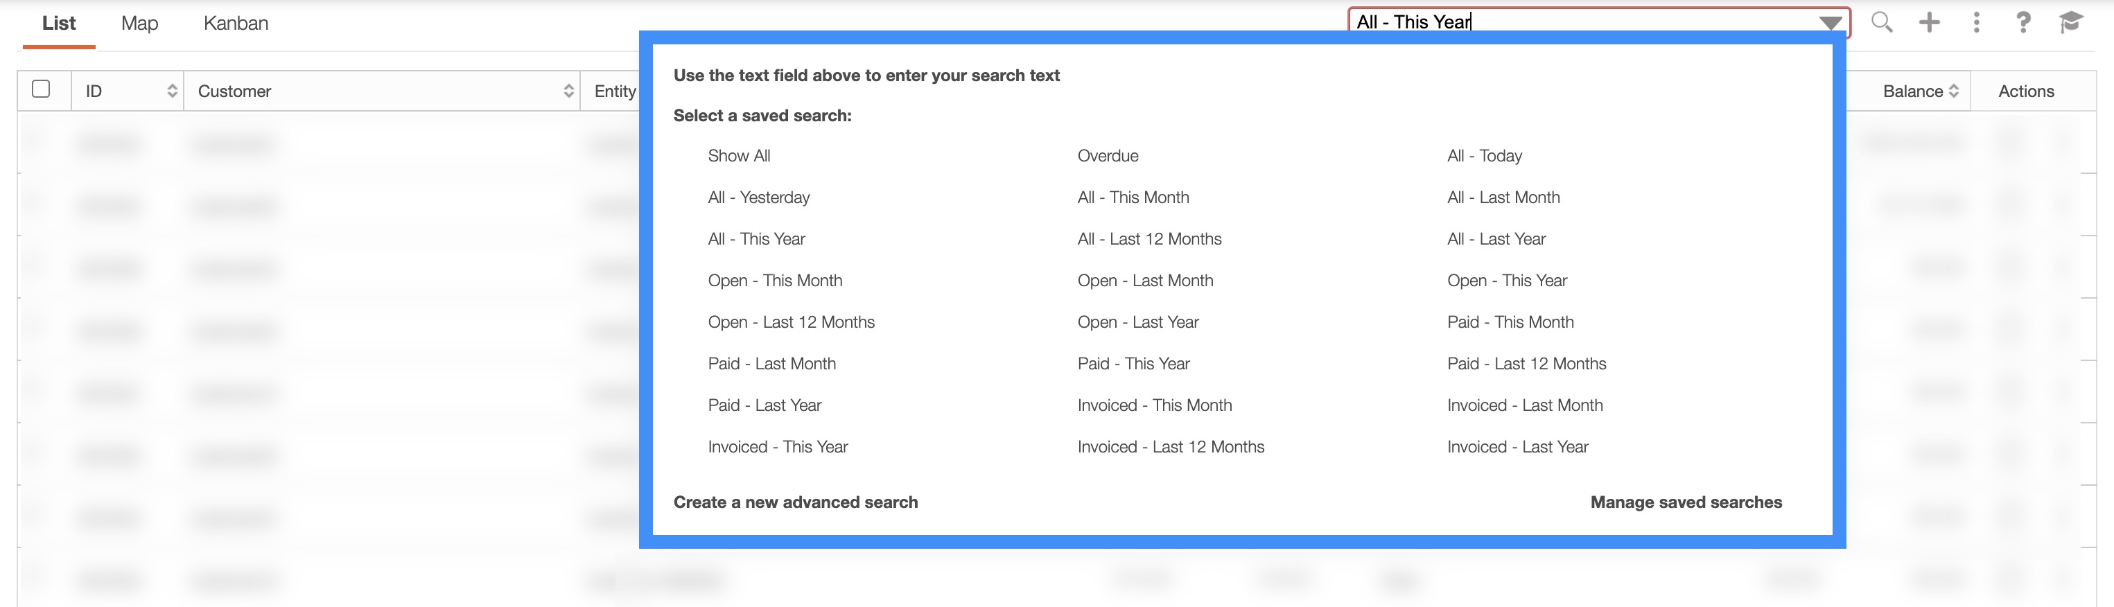Sort by Customer column arrows
Viewport: 2114px width, 607px height.
(x=569, y=91)
